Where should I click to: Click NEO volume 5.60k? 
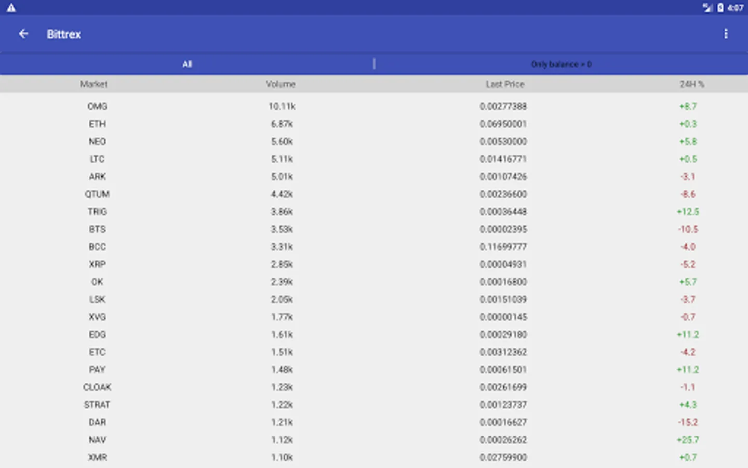click(282, 141)
